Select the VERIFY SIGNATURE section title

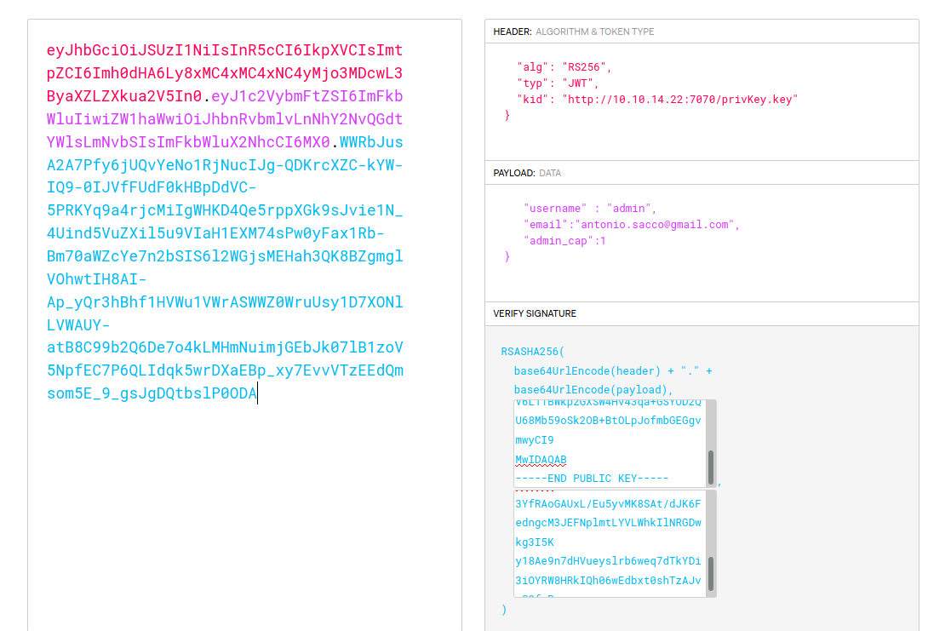pyautogui.click(x=535, y=313)
